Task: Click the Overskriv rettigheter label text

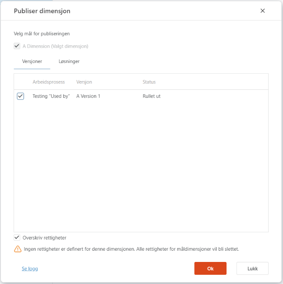Action: click(44, 238)
